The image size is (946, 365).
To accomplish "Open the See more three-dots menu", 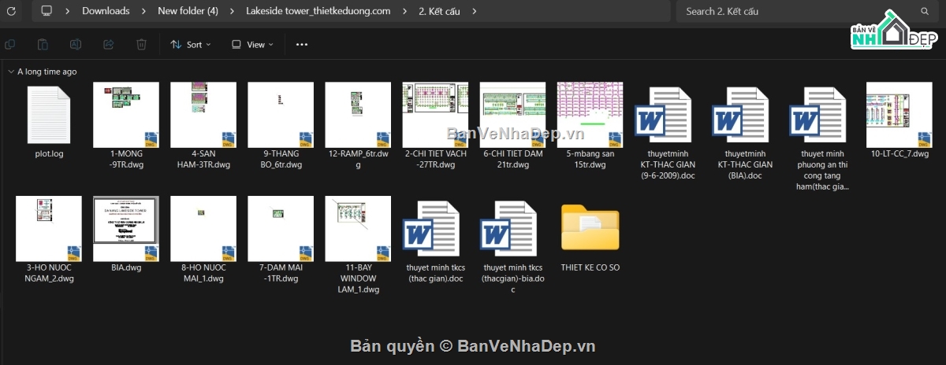I will coord(301,45).
